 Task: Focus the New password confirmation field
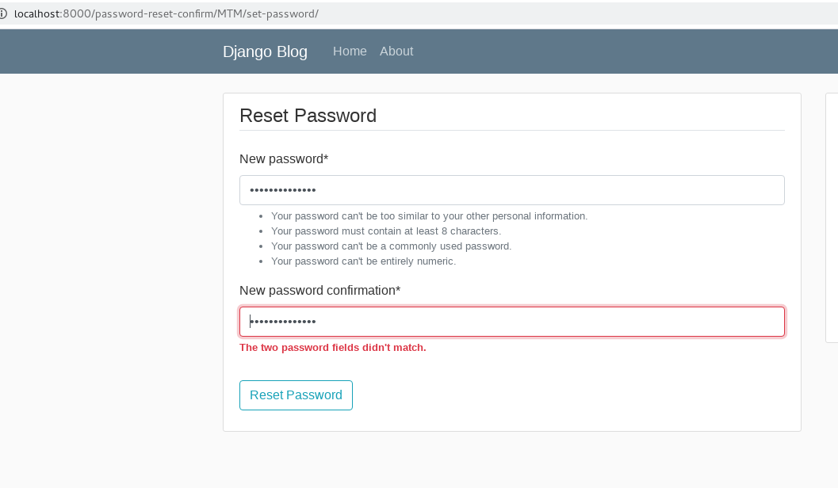point(511,322)
